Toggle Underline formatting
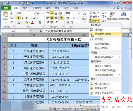133x111 pixels. pos(27,18)
